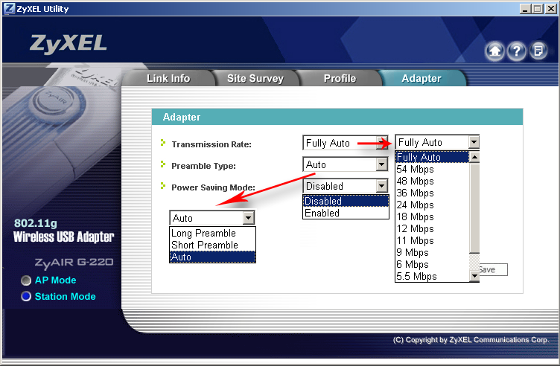Open the Preamble Type dropdown

click(345, 164)
